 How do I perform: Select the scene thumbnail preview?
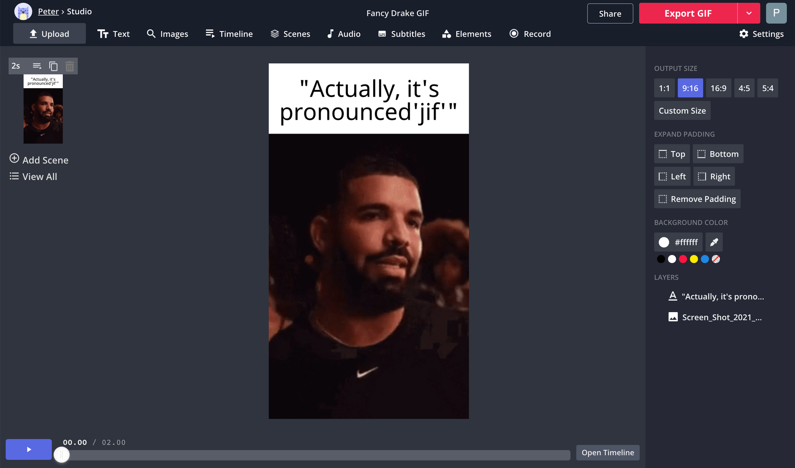pyautogui.click(x=43, y=109)
